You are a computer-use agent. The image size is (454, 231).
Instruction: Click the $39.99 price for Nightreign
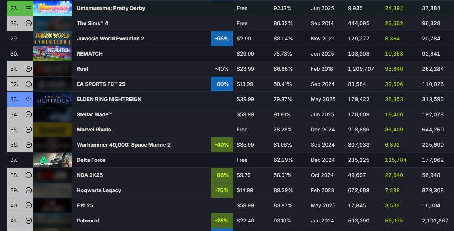[246, 99]
